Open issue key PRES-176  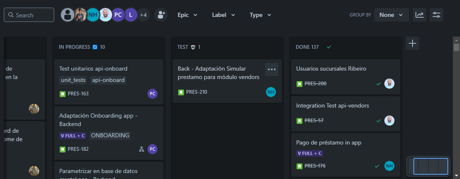pyautogui.click(x=315, y=166)
